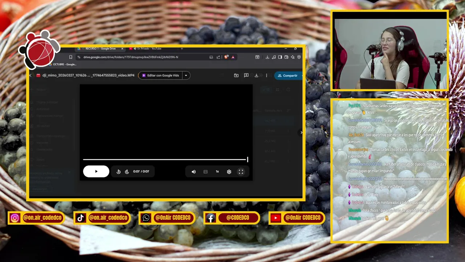Rewind the video 10 seconds

point(118,172)
